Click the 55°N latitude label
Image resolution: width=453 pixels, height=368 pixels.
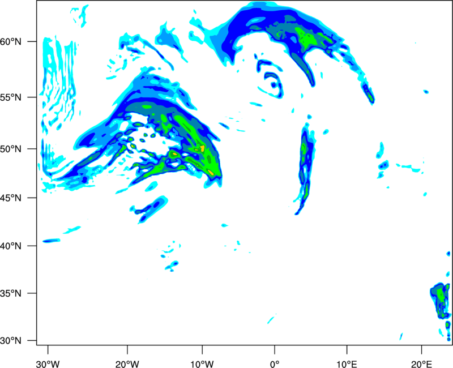coord(11,97)
